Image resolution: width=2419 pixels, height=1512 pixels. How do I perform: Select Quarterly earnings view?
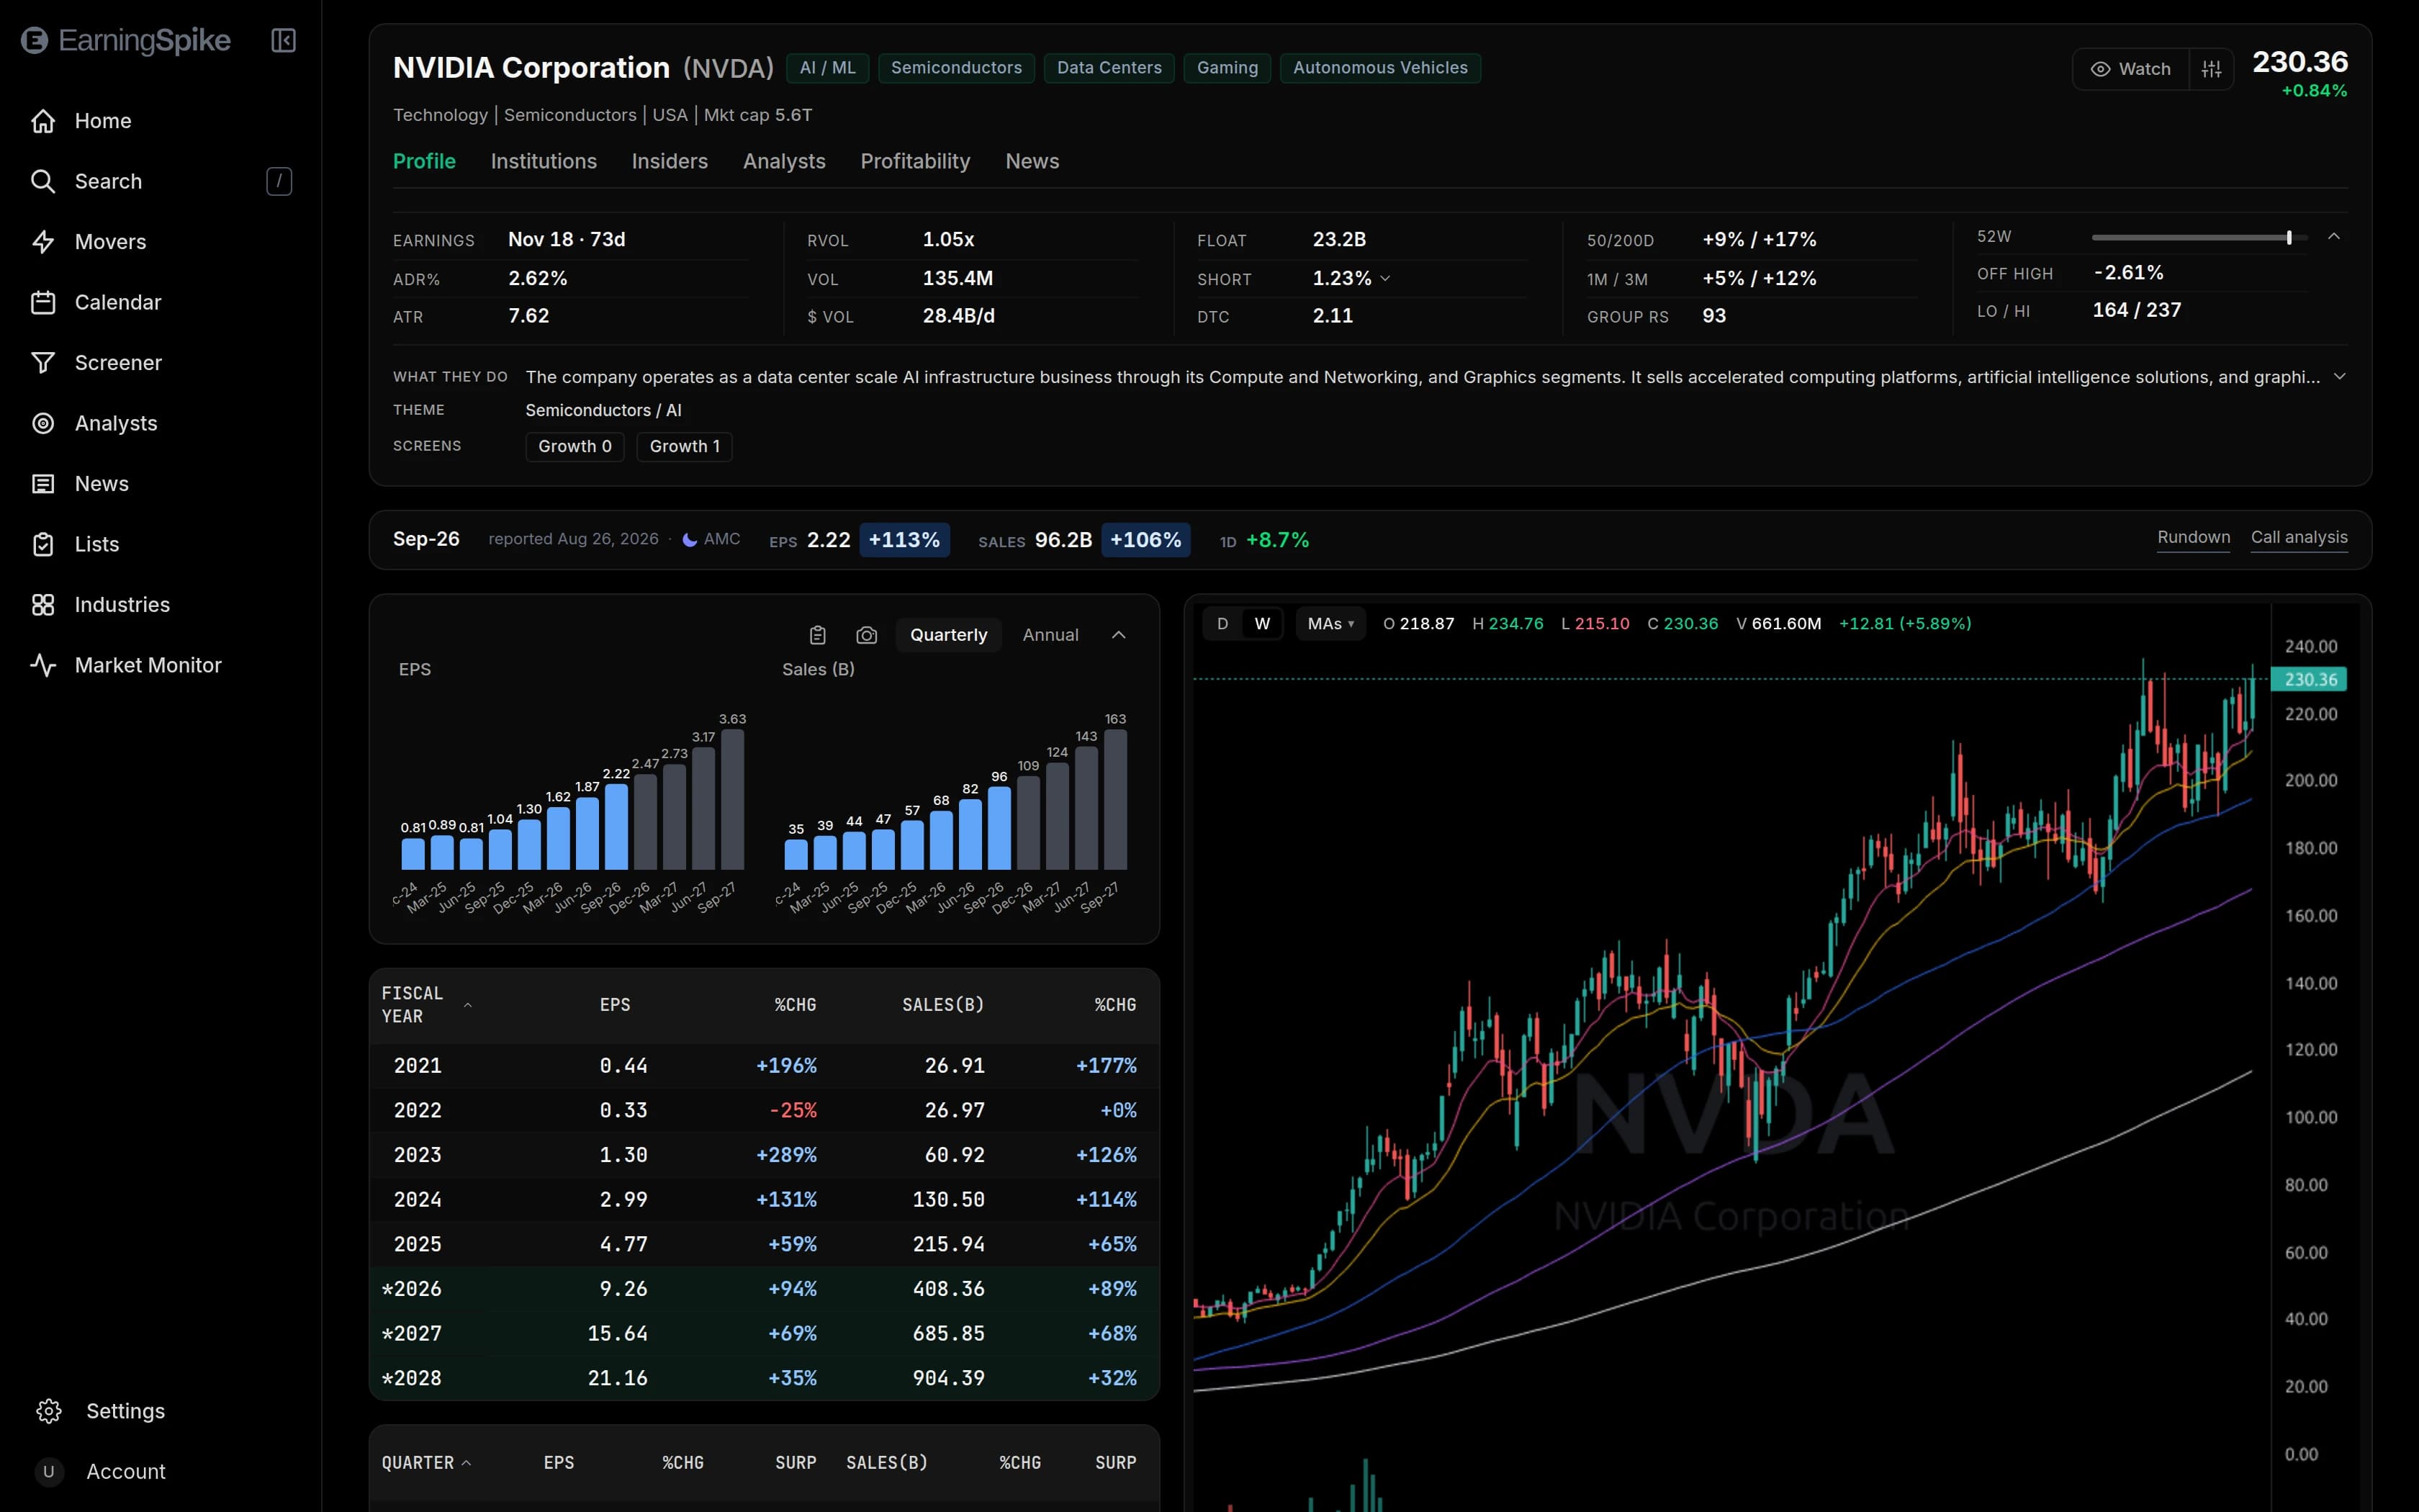coord(949,635)
